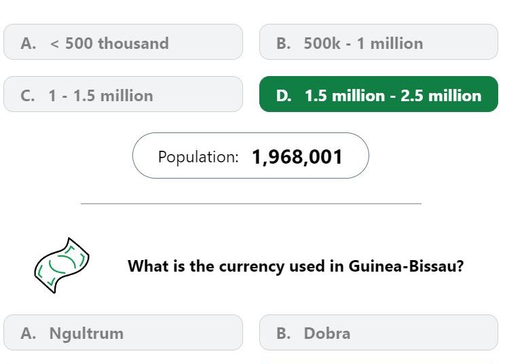Pick answer C 1 - 1.5 million
This screenshot has width=505, height=364.
pyautogui.click(x=123, y=94)
